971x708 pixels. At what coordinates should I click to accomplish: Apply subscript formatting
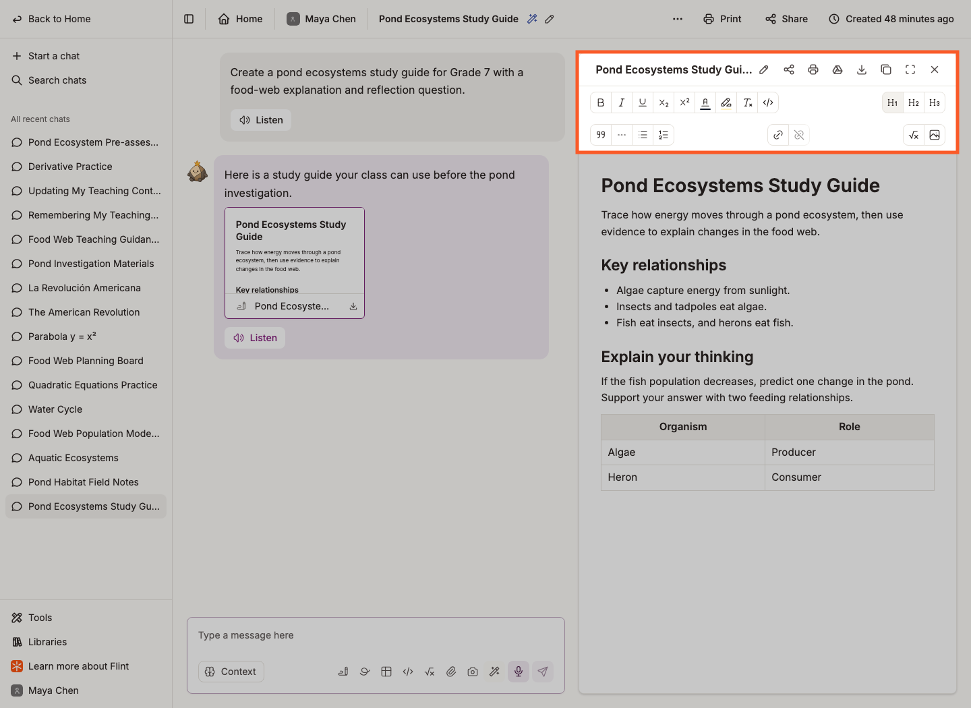click(664, 102)
